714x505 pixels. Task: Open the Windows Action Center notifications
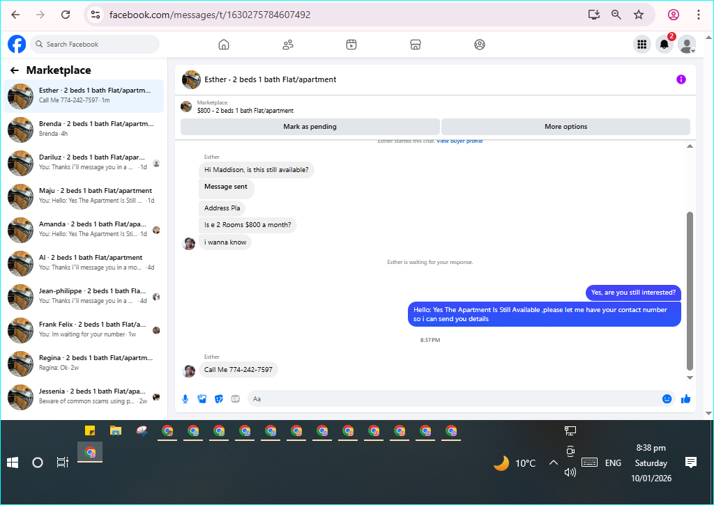click(691, 463)
